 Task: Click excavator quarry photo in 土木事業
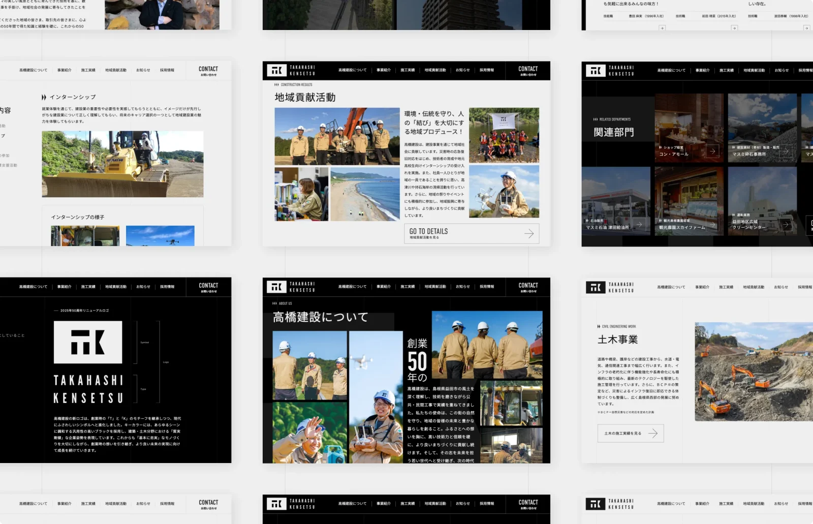point(754,372)
